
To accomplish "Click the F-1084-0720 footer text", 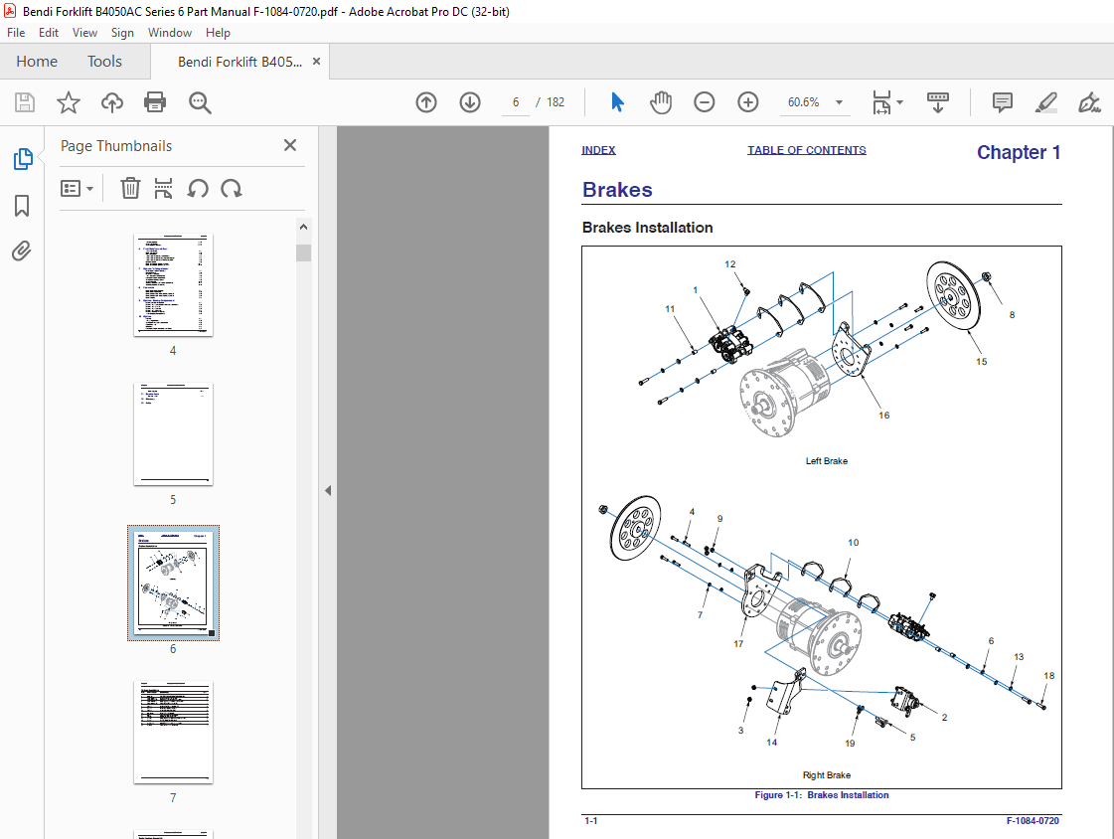I will coord(1033,820).
